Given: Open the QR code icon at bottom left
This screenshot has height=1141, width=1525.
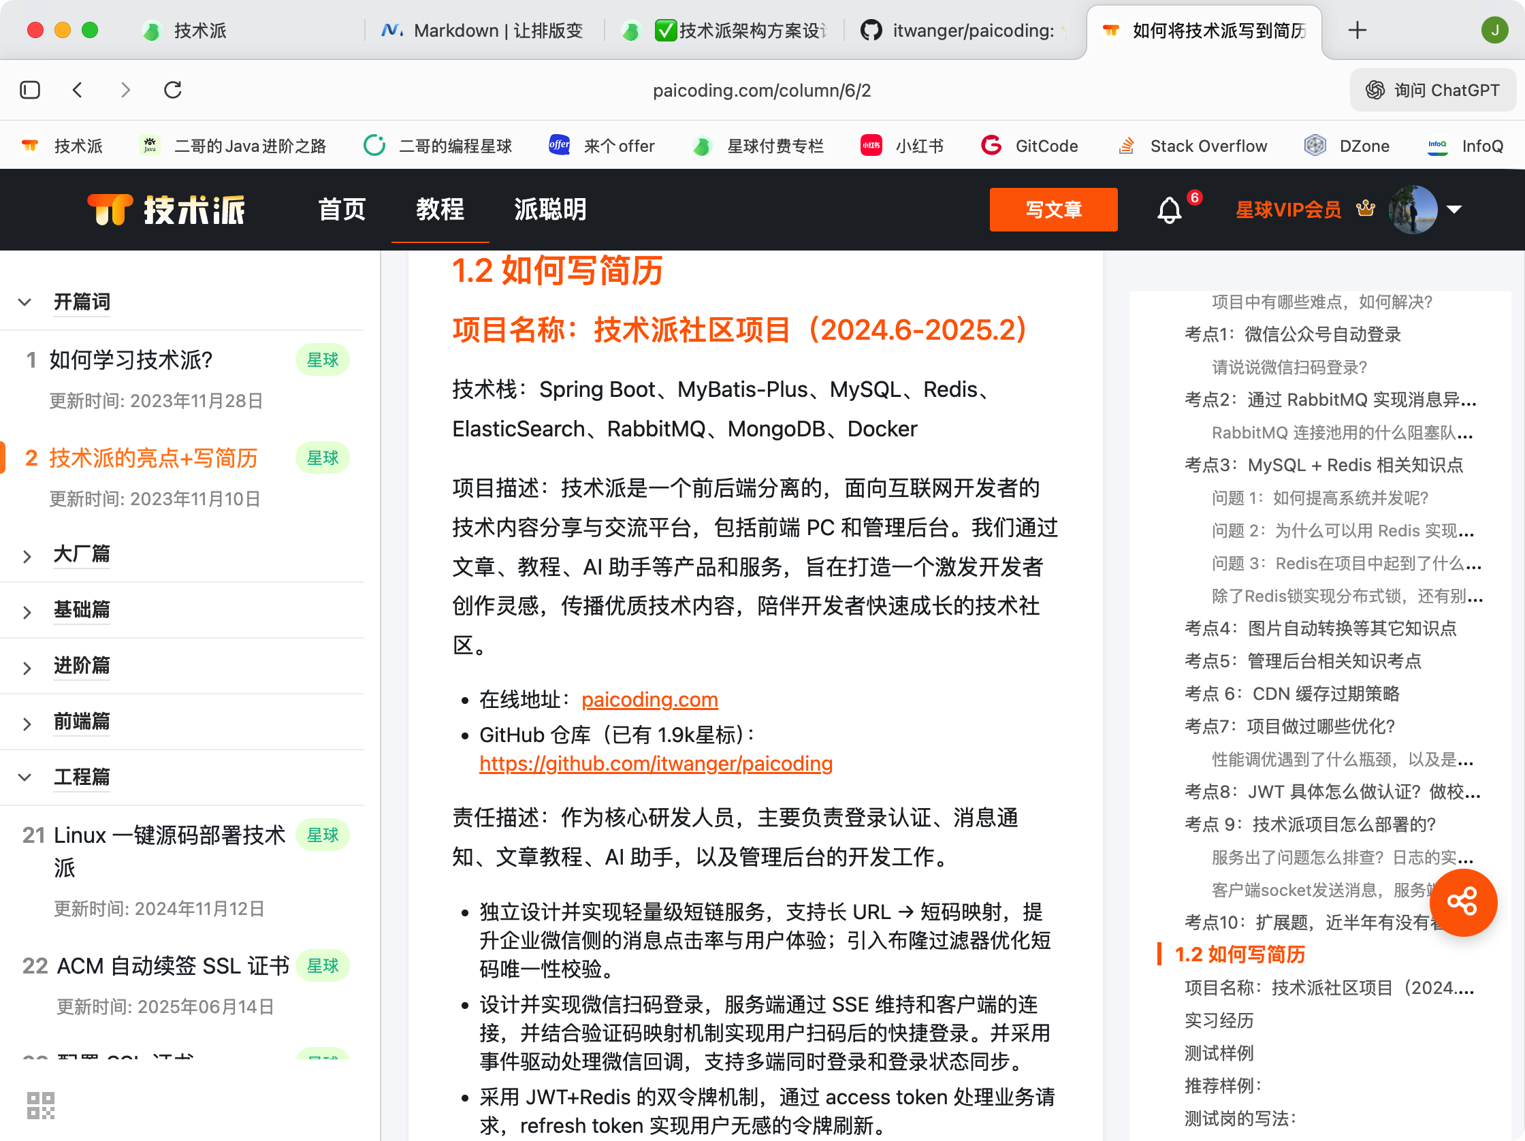Looking at the screenshot, I should tap(41, 1104).
